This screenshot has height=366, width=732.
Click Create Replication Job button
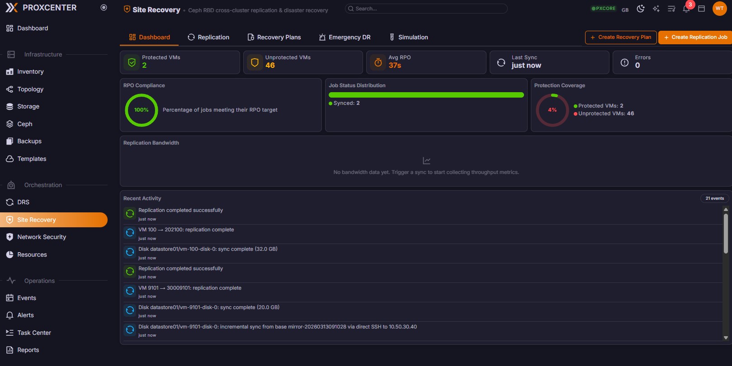tap(695, 37)
